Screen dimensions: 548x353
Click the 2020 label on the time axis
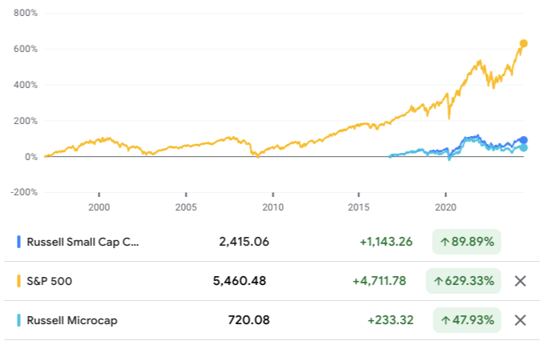(x=445, y=206)
